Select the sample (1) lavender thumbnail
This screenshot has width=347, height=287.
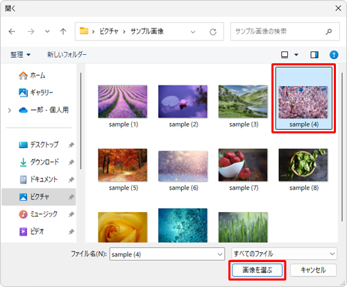click(123, 101)
